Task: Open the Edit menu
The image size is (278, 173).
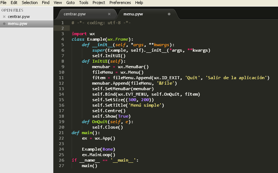Action: point(14,3)
